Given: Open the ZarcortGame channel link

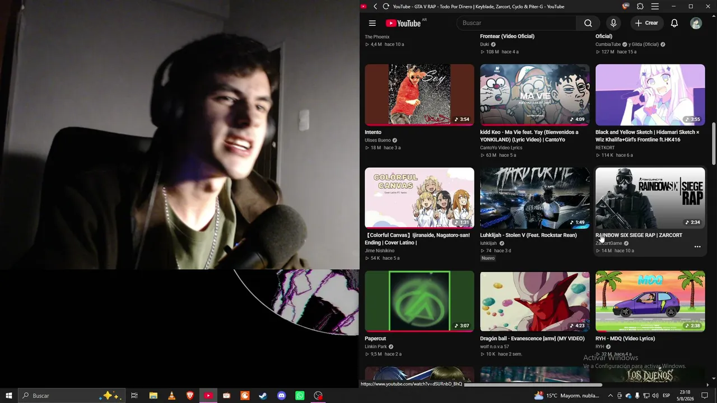Looking at the screenshot, I should pos(609,243).
